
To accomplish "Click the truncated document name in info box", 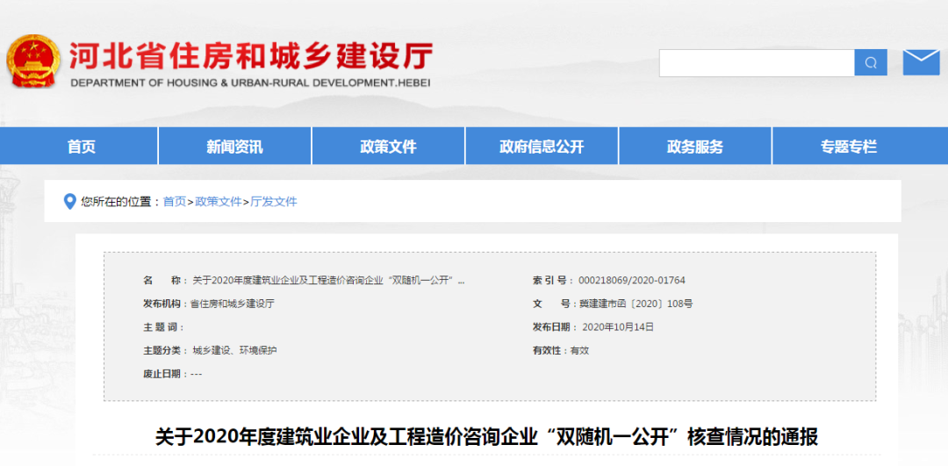I will tap(328, 281).
